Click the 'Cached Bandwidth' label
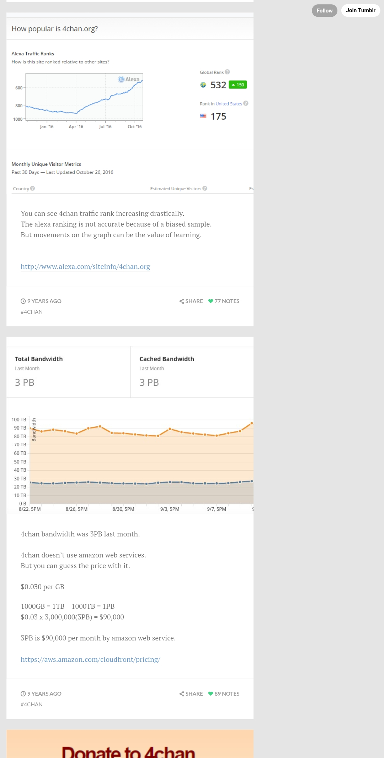This screenshot has height=758, width=384. 167,359
